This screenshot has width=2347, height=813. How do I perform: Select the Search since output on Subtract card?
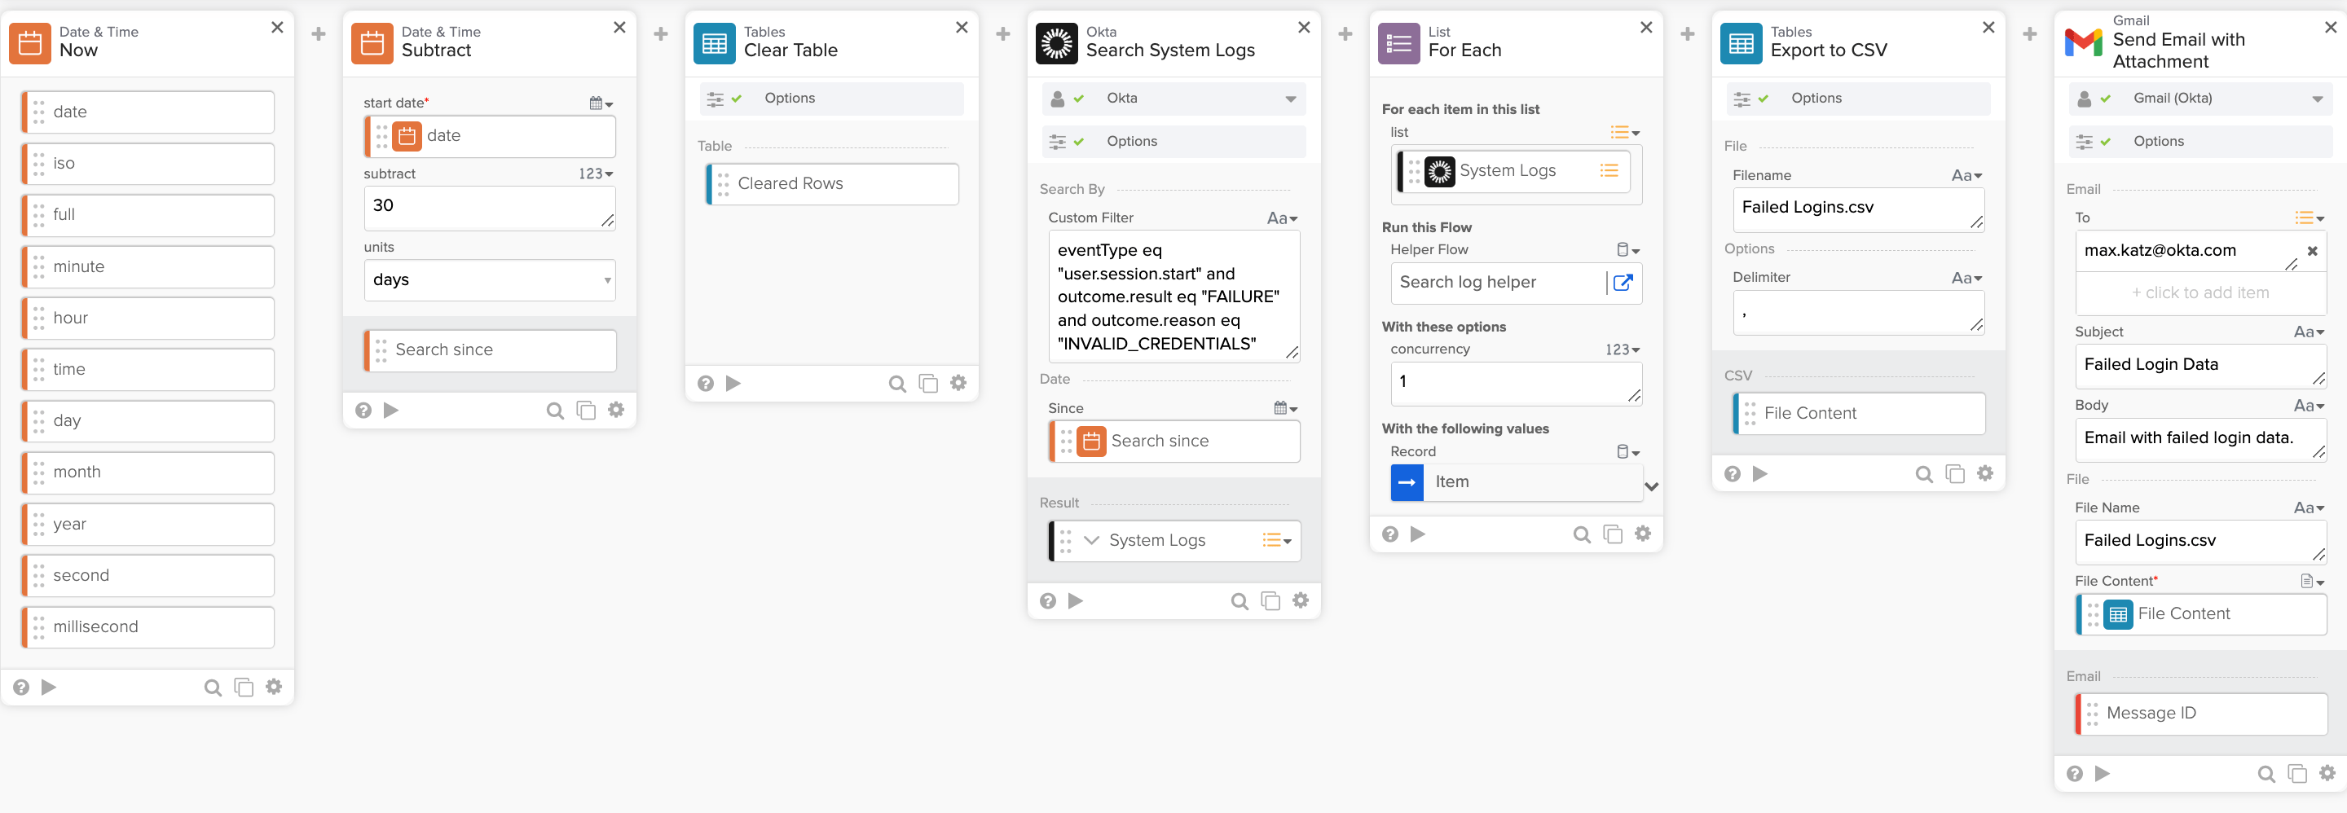pos(490,350)
